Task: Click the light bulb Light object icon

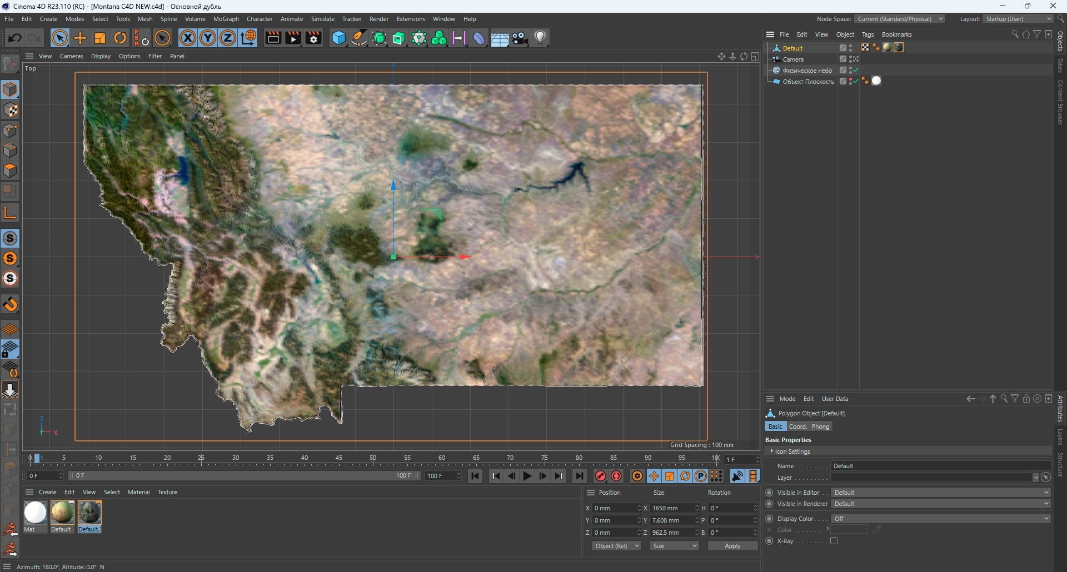Action: coord(540,38)
